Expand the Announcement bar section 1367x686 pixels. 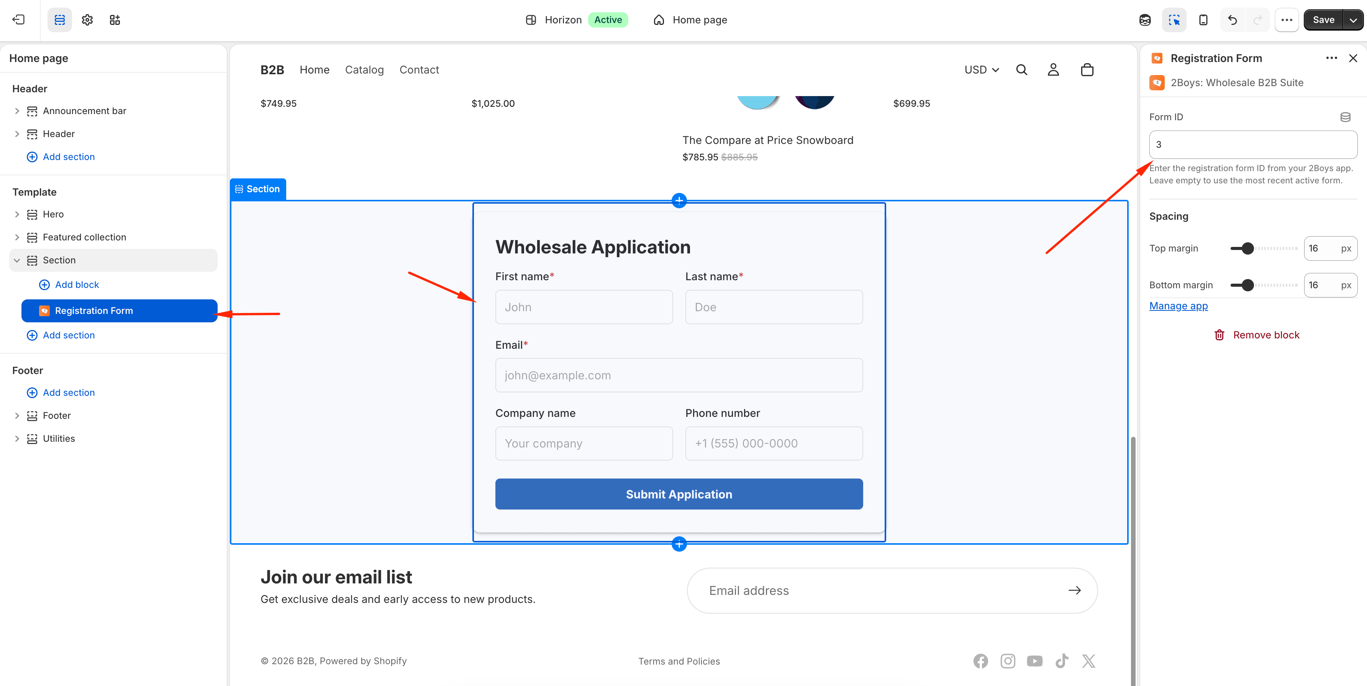[x=17, y=111]
